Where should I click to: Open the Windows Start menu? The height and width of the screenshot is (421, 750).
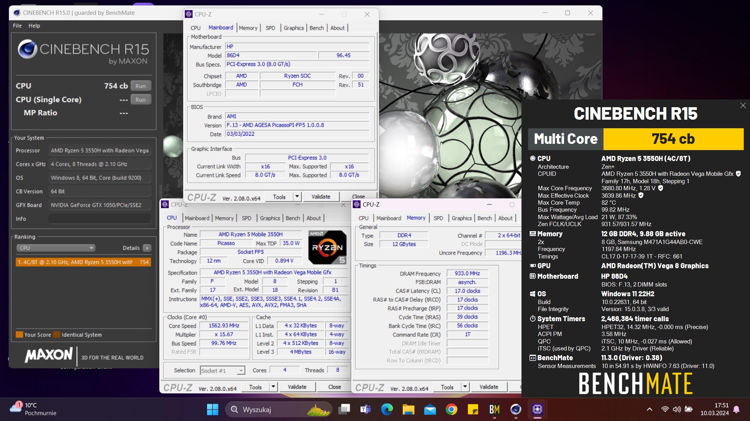pos(212,409)
